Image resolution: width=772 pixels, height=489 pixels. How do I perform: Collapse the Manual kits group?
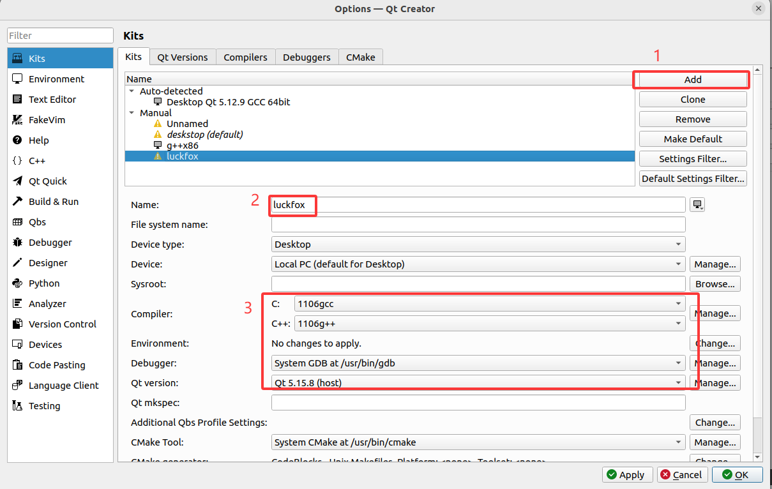pos(132,113)
